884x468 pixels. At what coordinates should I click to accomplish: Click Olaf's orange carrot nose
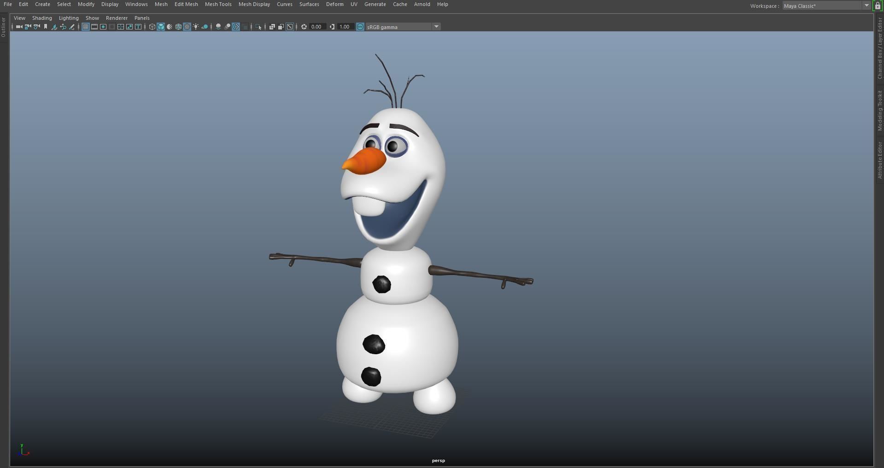[x=364, y=161]
